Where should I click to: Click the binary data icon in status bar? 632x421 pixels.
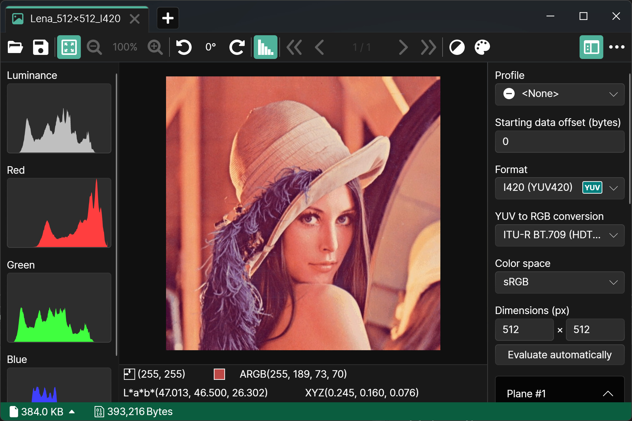point(99,412)
